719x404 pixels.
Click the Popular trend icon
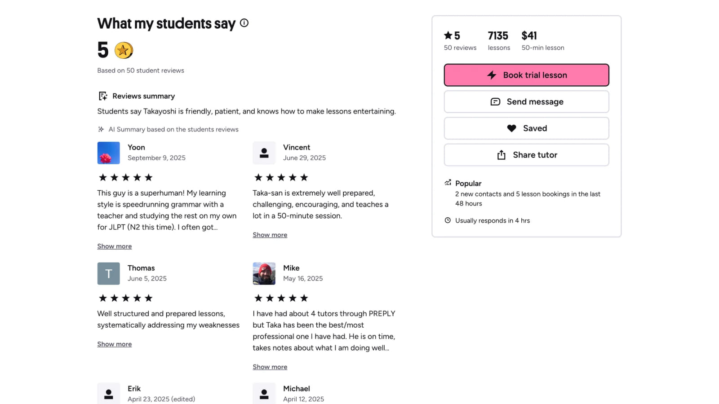tap(448, 183)
